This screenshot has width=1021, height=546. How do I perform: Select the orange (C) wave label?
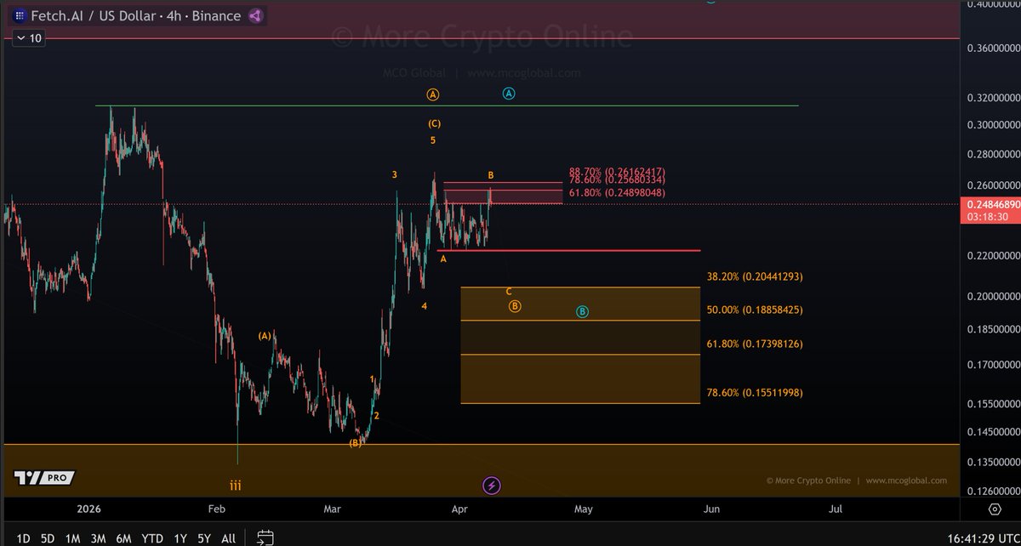[x=434, y=123]
